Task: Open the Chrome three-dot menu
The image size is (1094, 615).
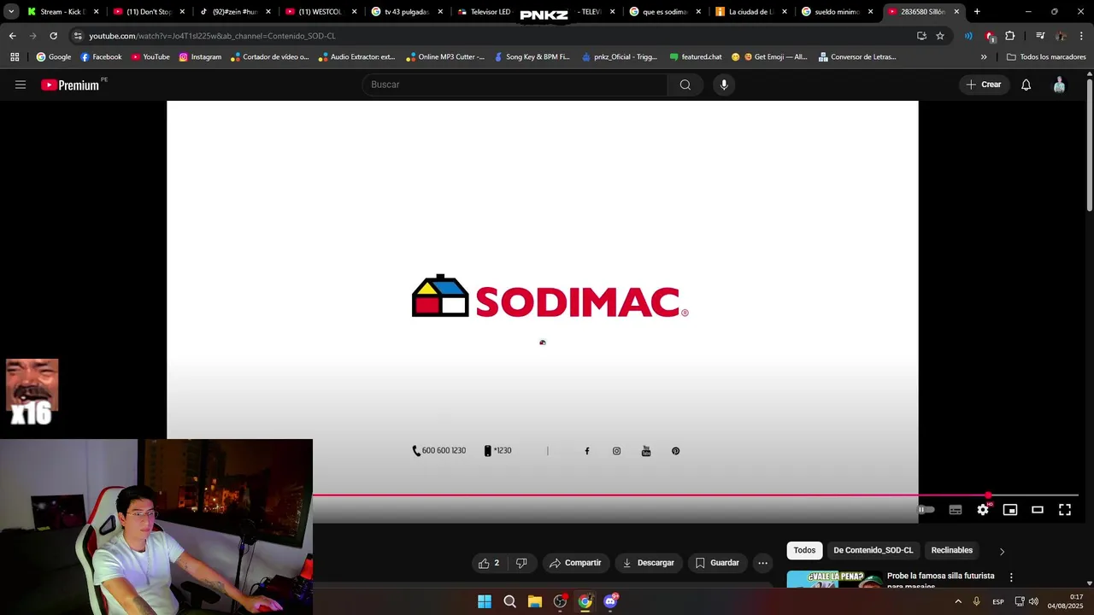Action: click(1081, 36)
